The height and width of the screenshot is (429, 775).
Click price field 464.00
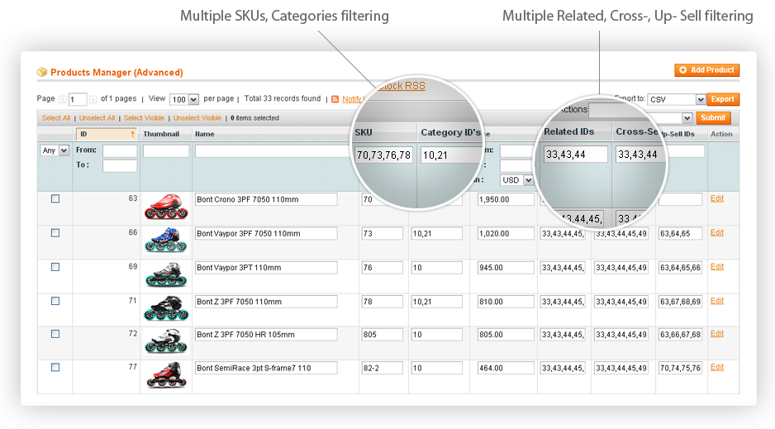point(506,368)
